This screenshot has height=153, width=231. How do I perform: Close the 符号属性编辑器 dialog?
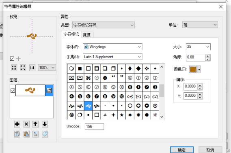point(221,6)
